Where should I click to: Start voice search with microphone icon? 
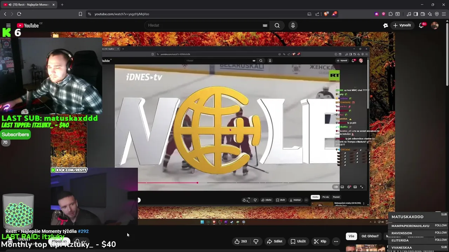point(293,25)
